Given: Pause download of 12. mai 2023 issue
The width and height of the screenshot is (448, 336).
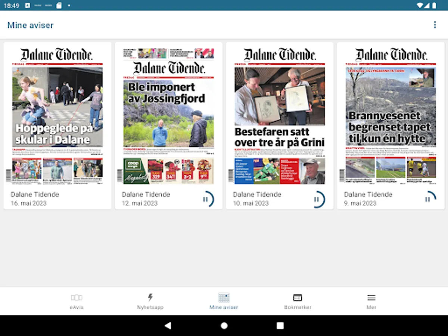Looking at the screenshot, I should [x=206, y=199].
